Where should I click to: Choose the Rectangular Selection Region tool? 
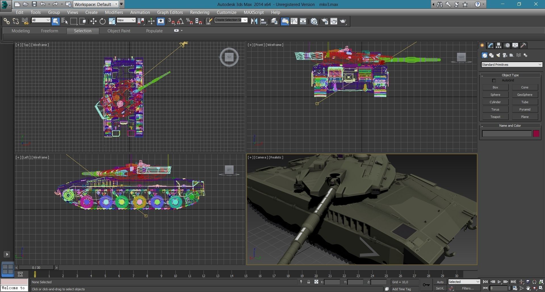[74, 21]
